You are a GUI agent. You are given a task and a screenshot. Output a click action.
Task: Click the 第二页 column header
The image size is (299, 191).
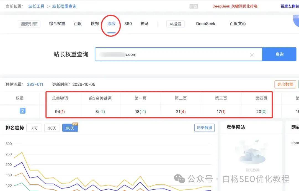pyautogui.click(x=181, y=98)
